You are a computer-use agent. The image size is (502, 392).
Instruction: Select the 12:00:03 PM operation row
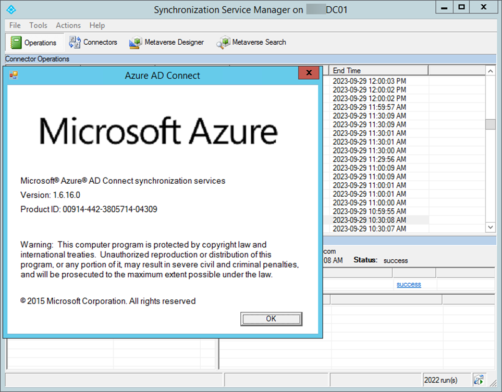pos(369,81)
